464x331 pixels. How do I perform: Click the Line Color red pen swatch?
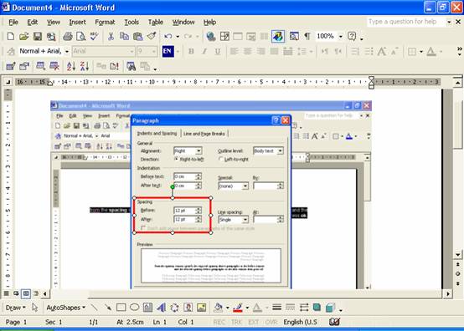(238, 308)
